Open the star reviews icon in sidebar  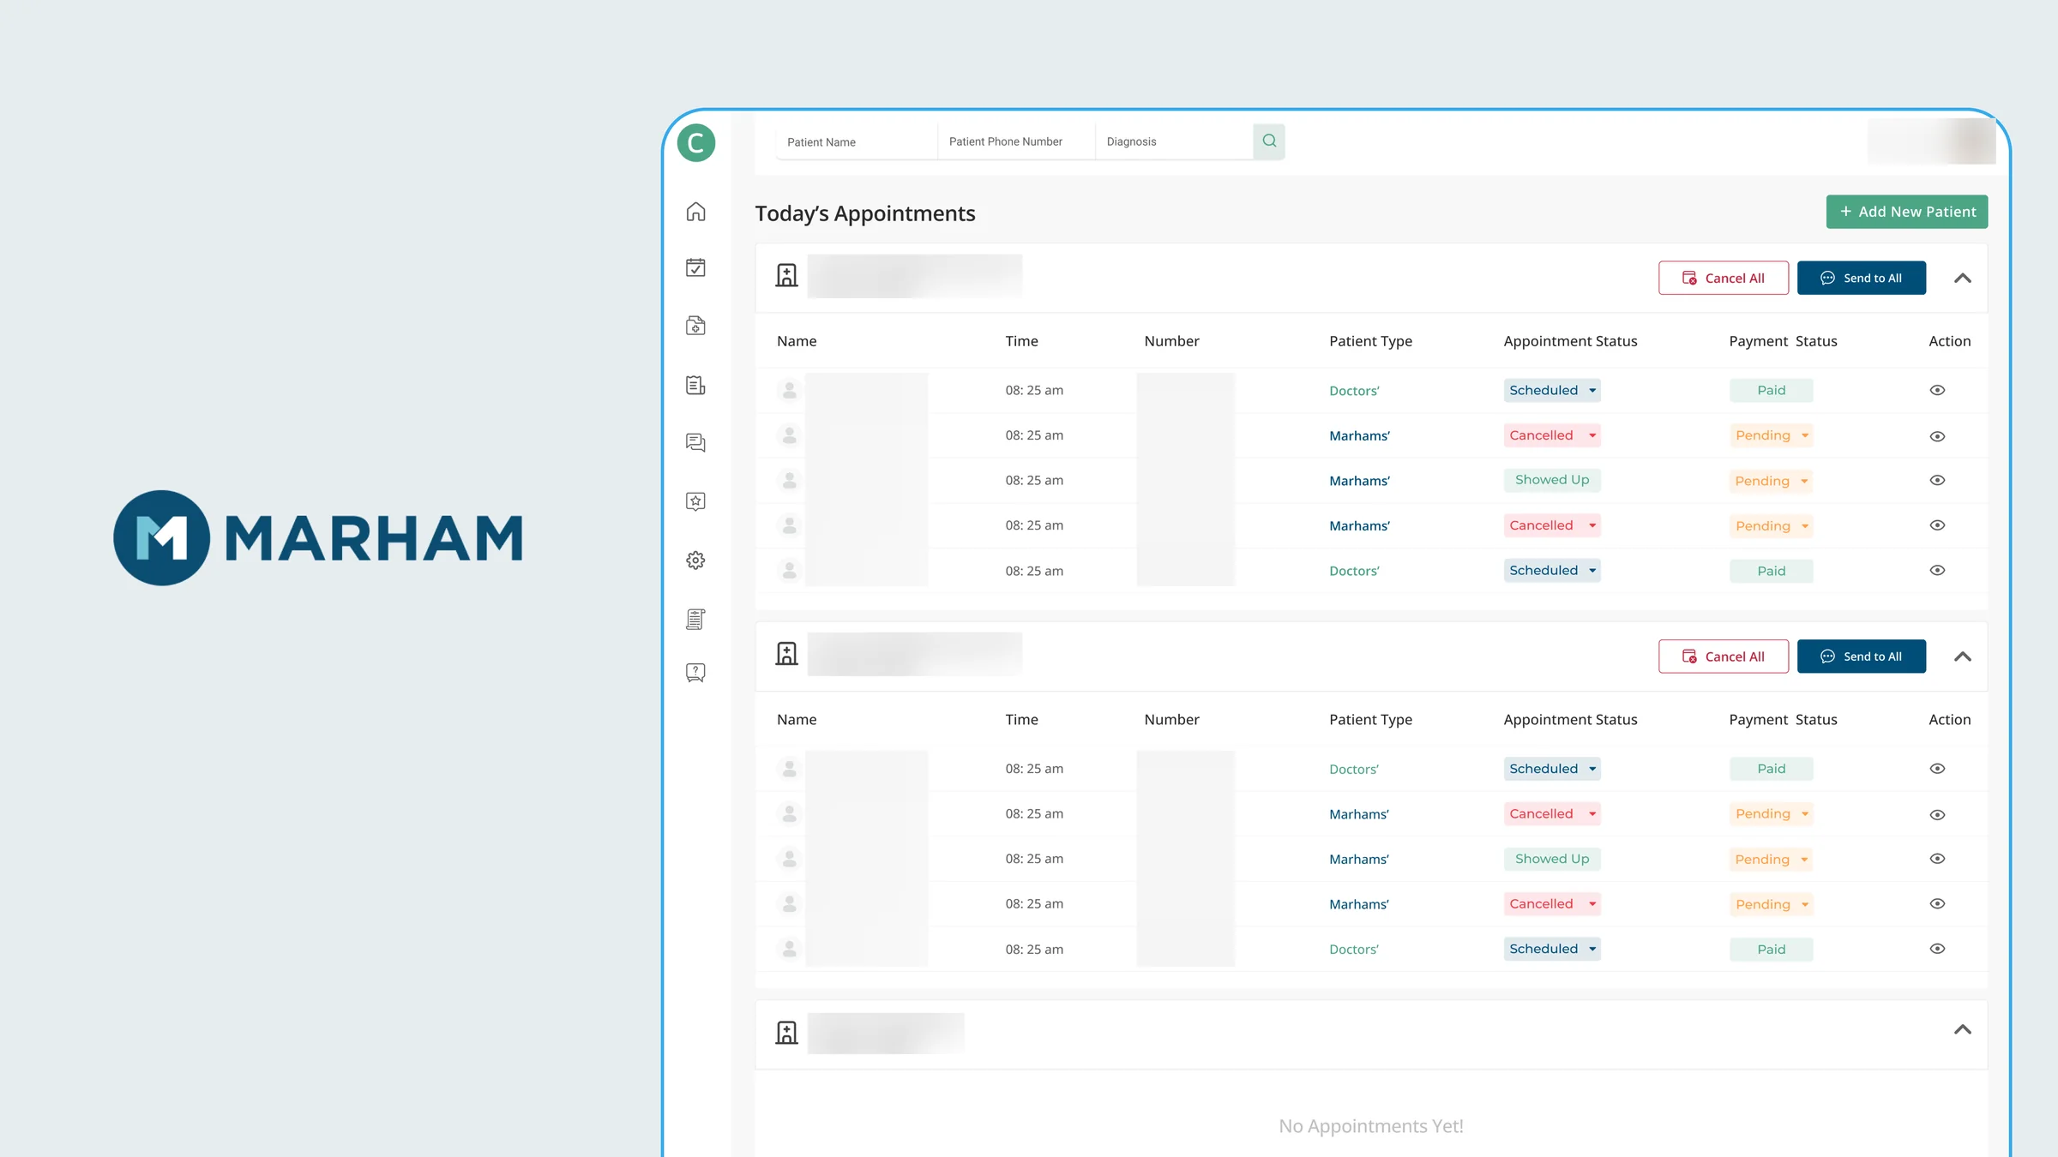(695, 501)
